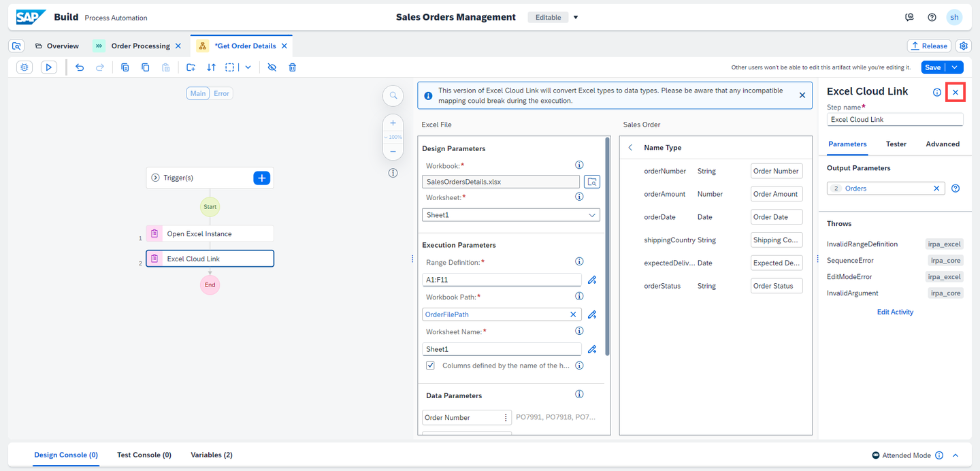The width and height of the screenshot is (980, 471).
Task: Open the Worksheet Sheet1 dropdown
Action: click(x=511, y=215)
